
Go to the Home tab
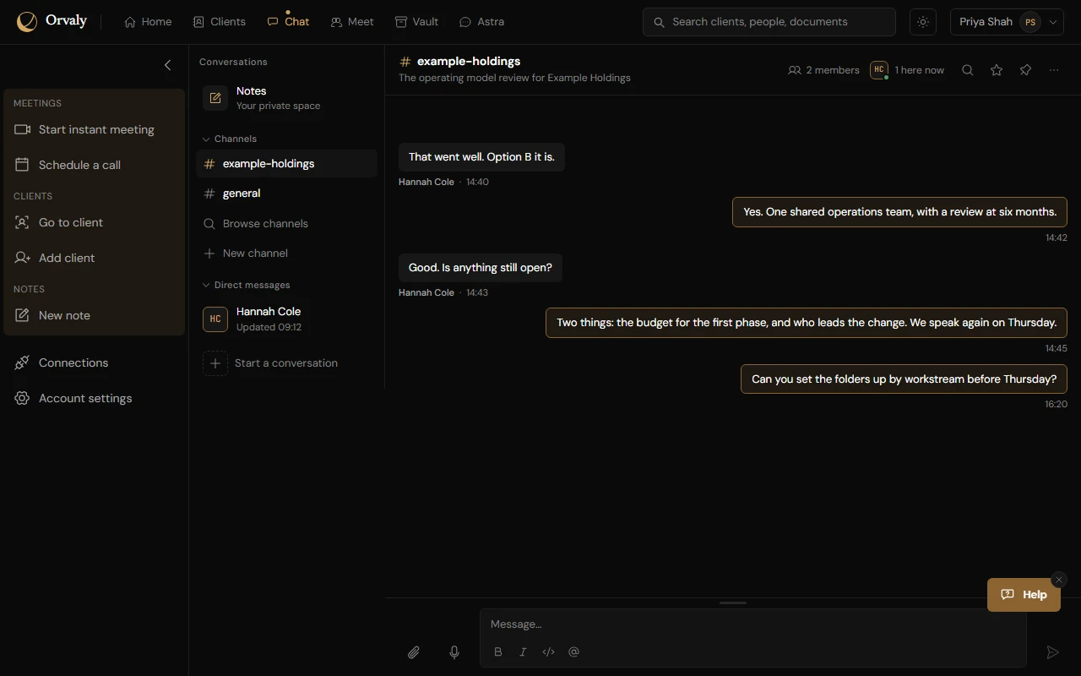click(148, 22)
